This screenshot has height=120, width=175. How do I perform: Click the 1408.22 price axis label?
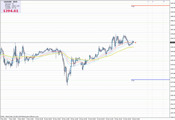173,17
